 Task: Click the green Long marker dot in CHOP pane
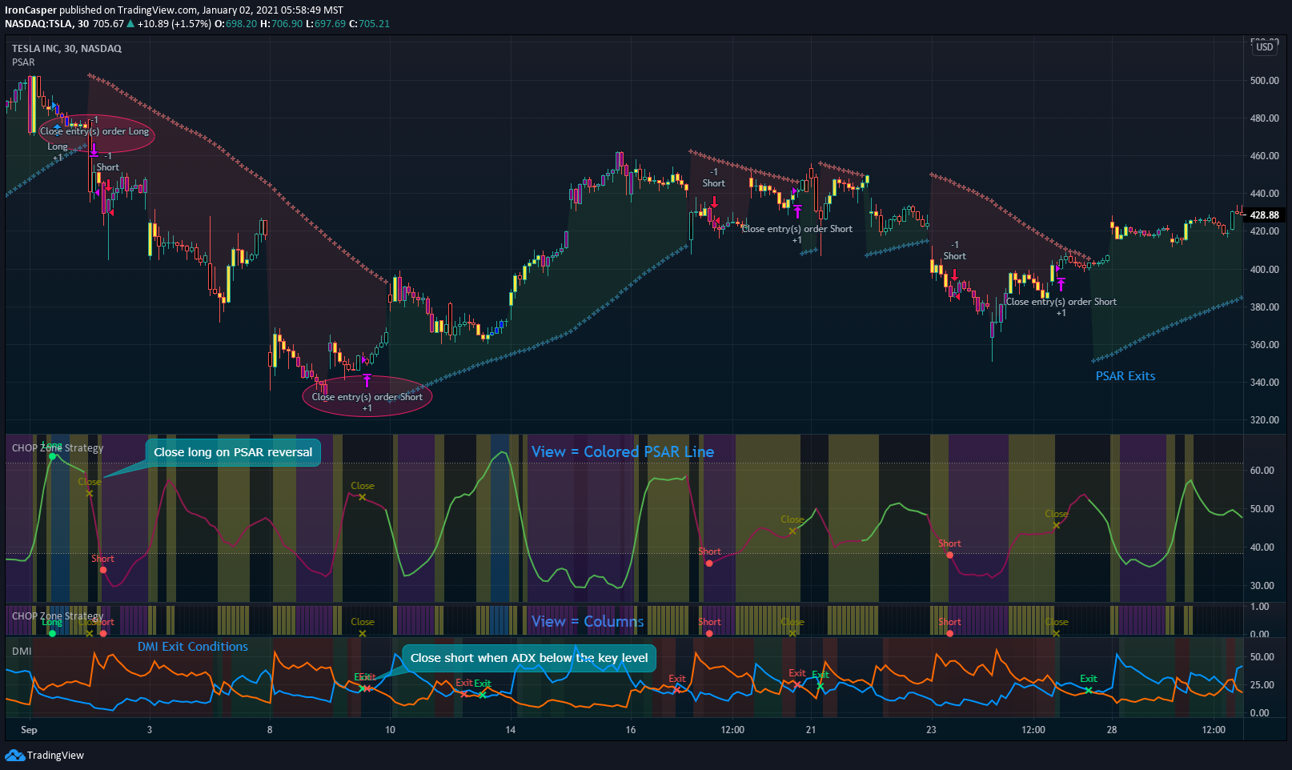click(53, 456)
